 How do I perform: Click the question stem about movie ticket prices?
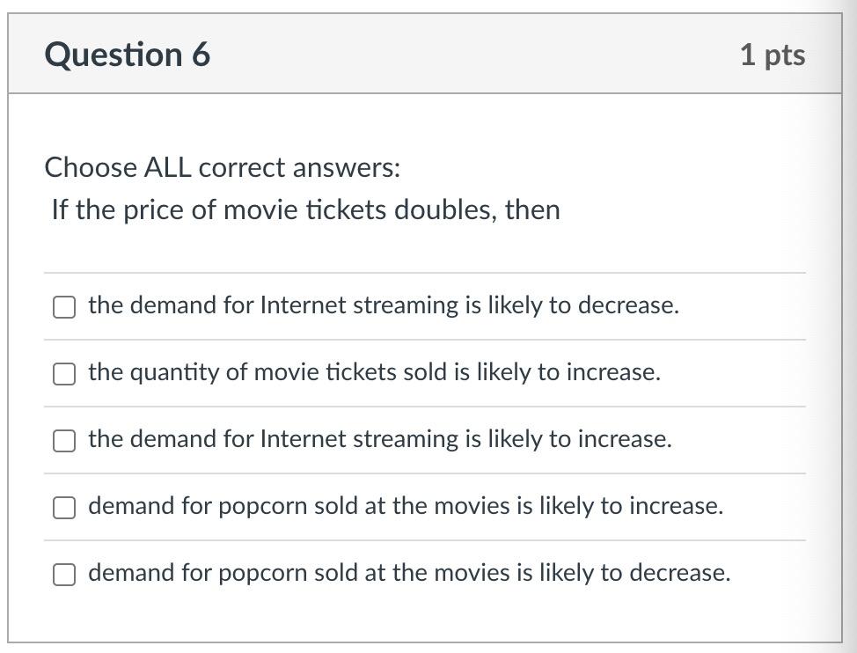(x=304, y=209)
